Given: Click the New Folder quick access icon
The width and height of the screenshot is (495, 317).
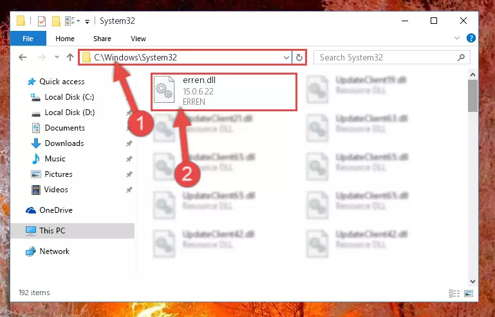Looking at the screenshot, I should pos(56,21).
